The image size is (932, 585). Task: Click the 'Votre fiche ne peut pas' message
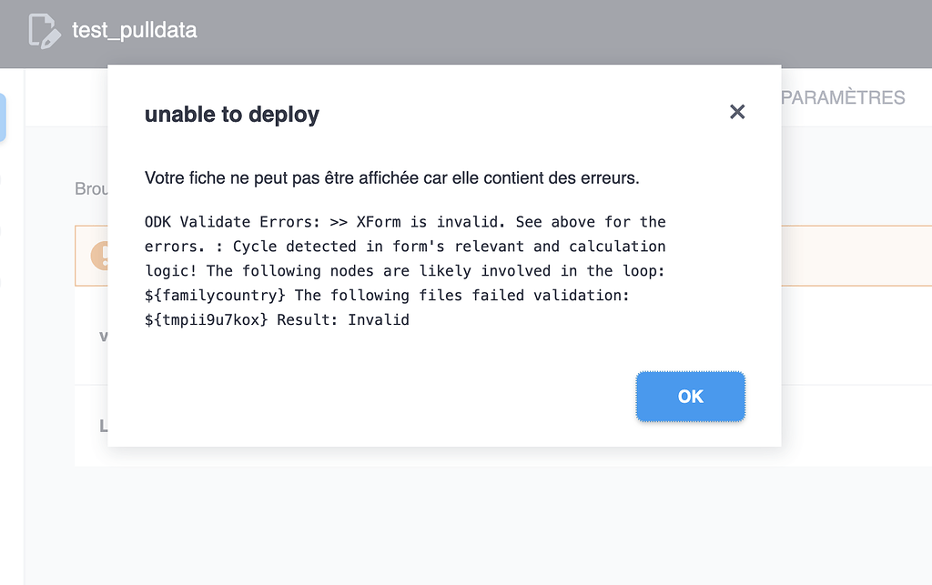391,178
